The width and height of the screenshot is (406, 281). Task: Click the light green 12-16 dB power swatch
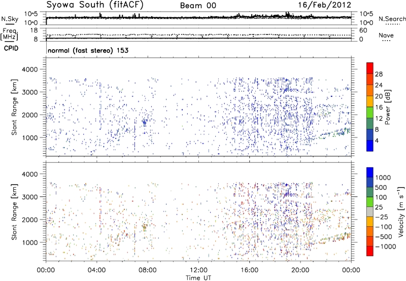coord(370,112)
